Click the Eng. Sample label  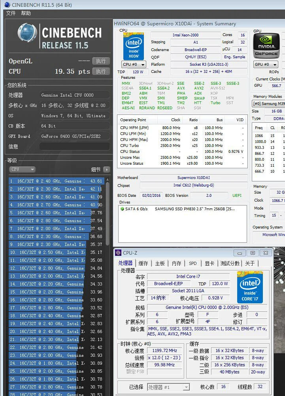pos(235,57)
